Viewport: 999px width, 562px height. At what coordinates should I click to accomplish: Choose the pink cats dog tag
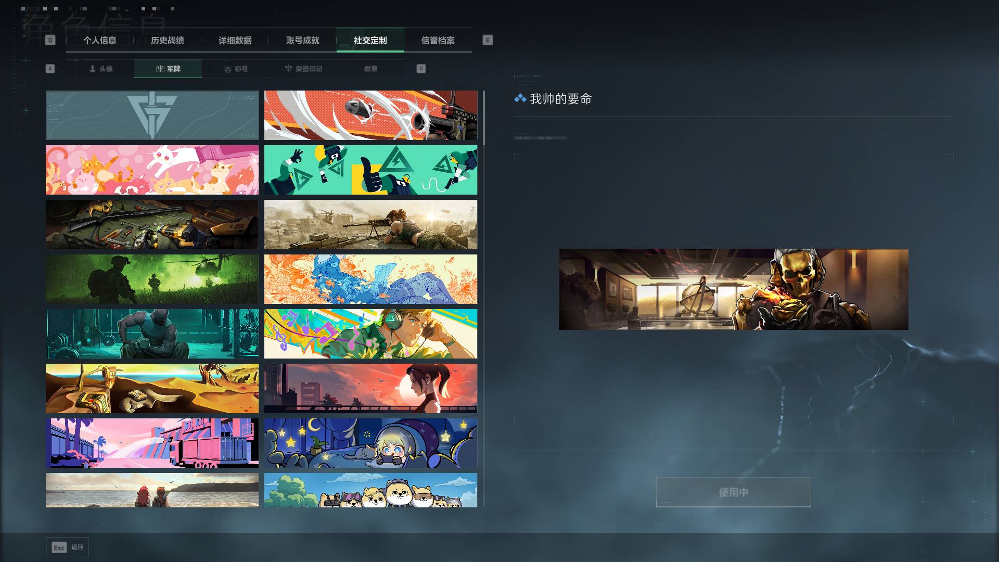click(x=152, y=170)
